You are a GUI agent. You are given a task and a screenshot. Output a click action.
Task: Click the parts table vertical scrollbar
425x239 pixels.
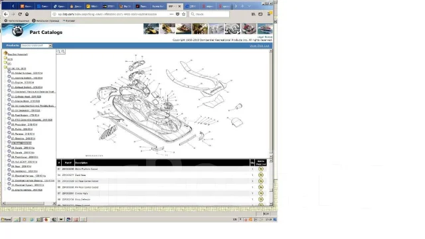[x=271, y=182]
